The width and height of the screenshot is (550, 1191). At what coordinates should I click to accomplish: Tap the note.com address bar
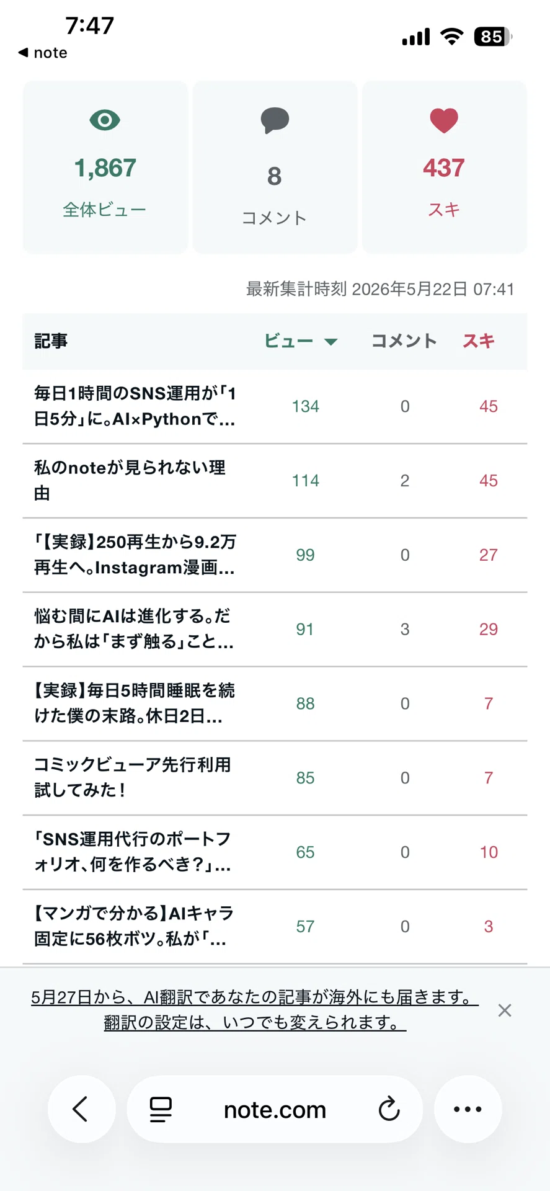[x=275, y=1109]
